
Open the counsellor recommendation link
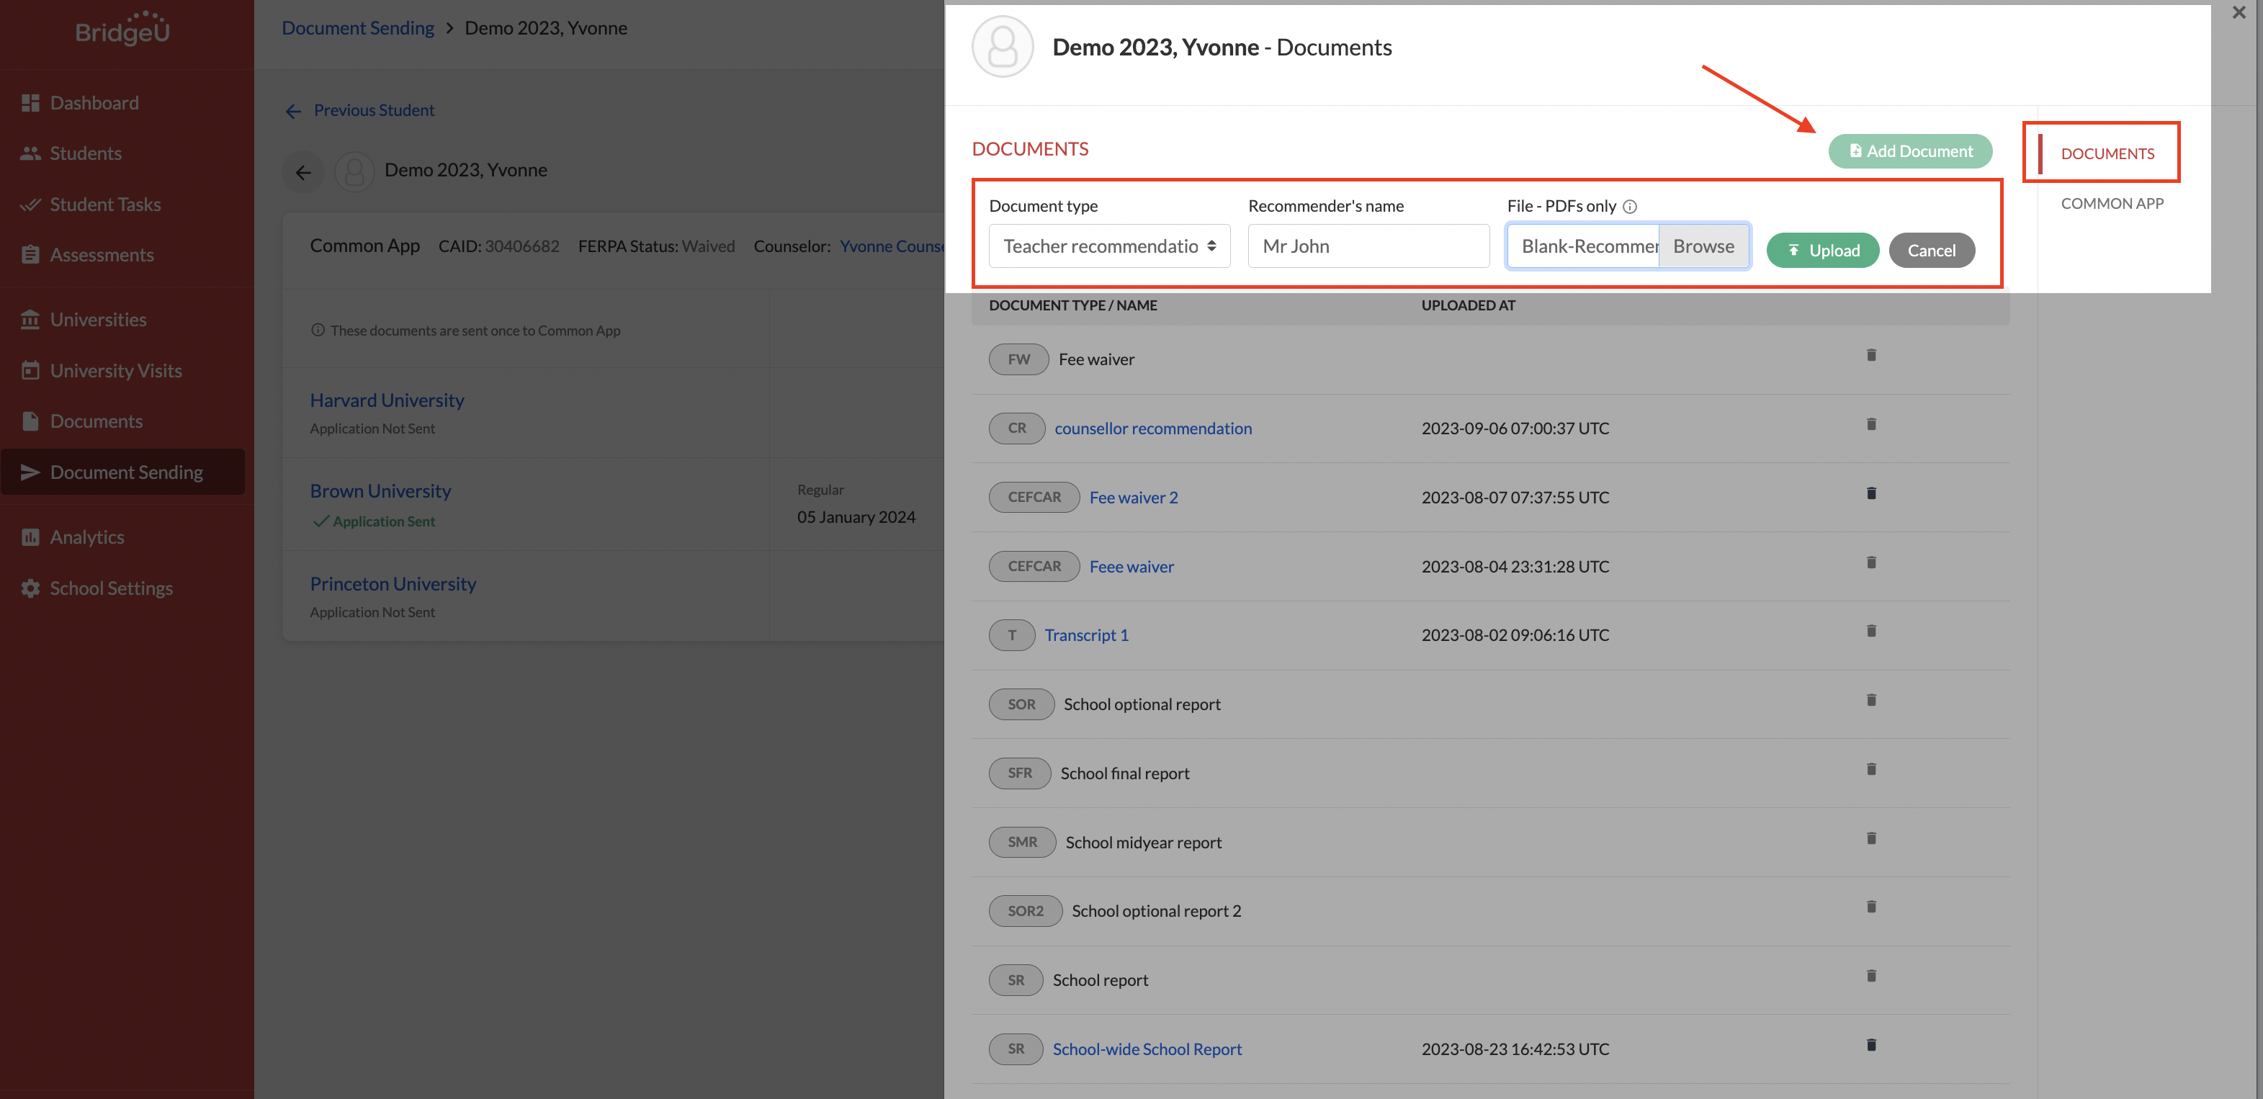coord(1152,428)
